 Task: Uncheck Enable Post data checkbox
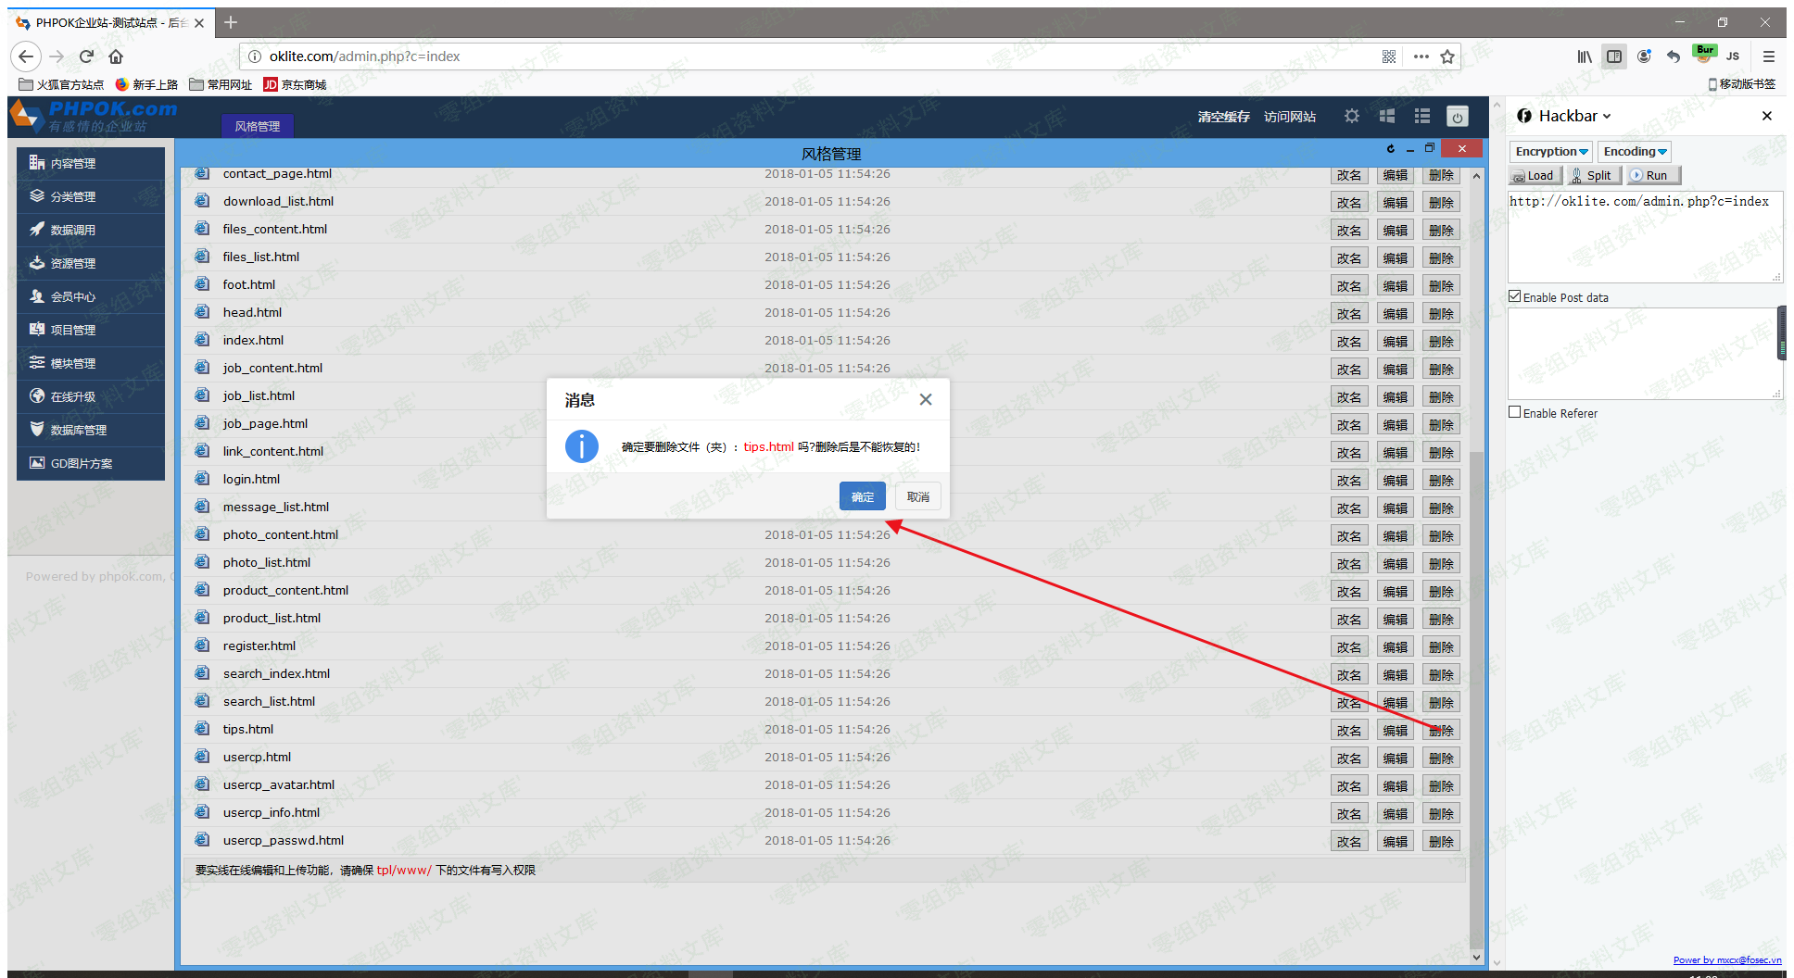(1515, 296)
